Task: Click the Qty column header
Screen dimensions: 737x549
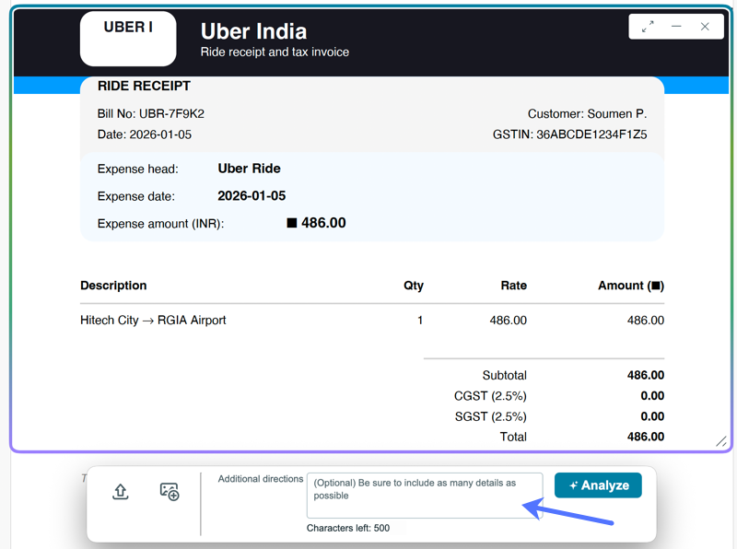Action: [414, 286]
